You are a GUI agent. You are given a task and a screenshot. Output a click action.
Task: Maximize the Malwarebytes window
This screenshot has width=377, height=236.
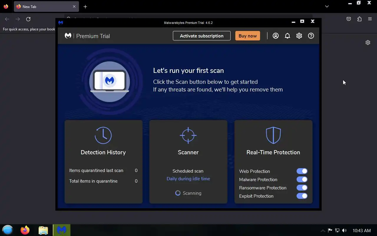(302, 21)
